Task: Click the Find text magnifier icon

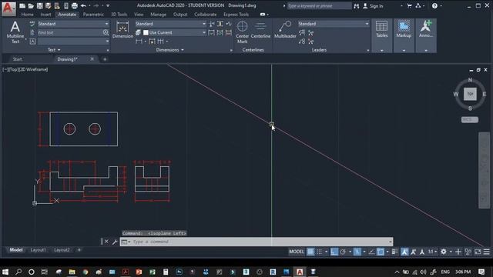Action: (x=106, y=32)
